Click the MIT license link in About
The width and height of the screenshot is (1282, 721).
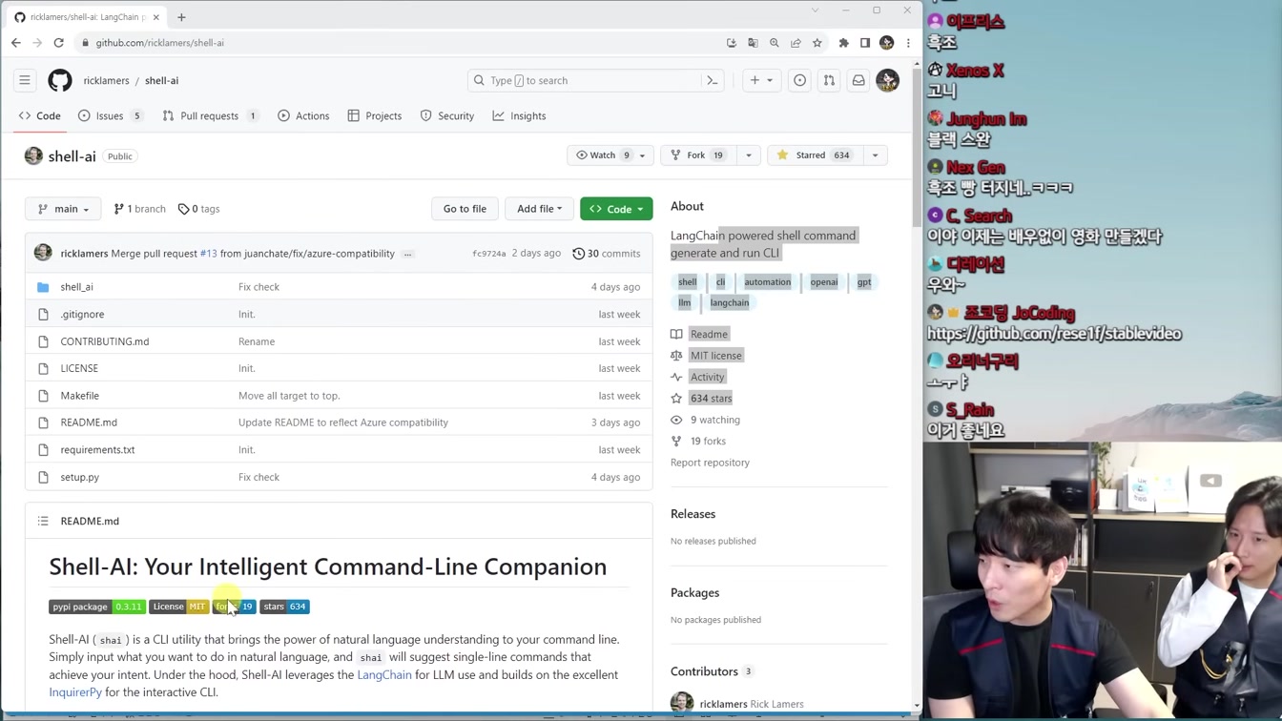(x=715, y=355)
